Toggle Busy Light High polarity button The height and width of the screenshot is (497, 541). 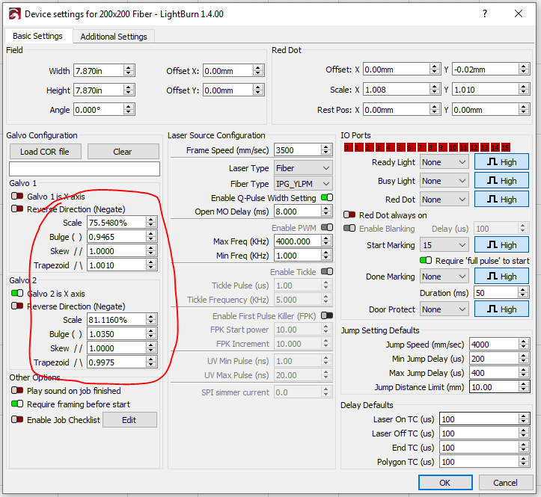point(501,181)
